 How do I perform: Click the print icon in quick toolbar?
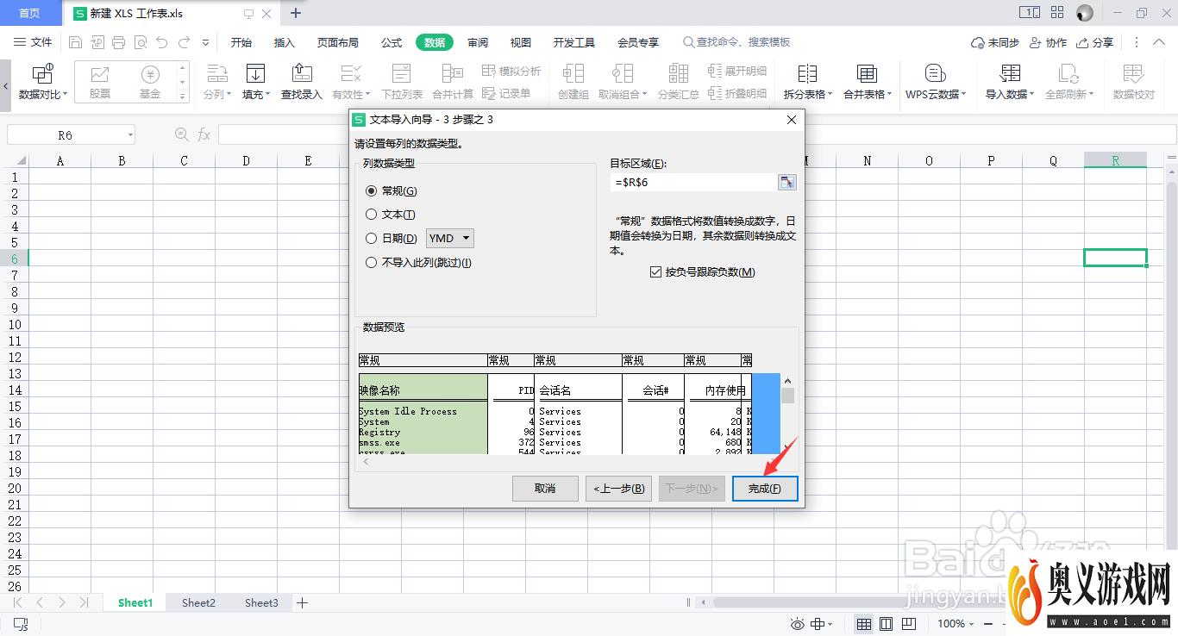pos(119,42)
